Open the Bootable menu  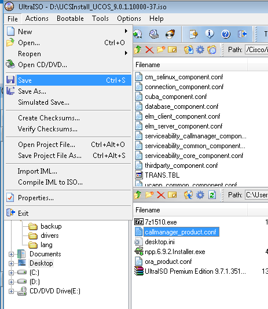coord(70,19)
